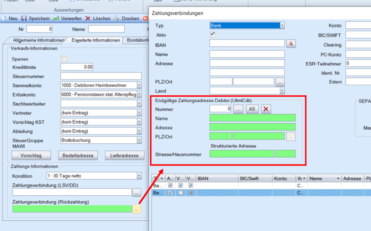Click the Bestelladresse button
The image size is (371, 231).
tap(78, 156)
